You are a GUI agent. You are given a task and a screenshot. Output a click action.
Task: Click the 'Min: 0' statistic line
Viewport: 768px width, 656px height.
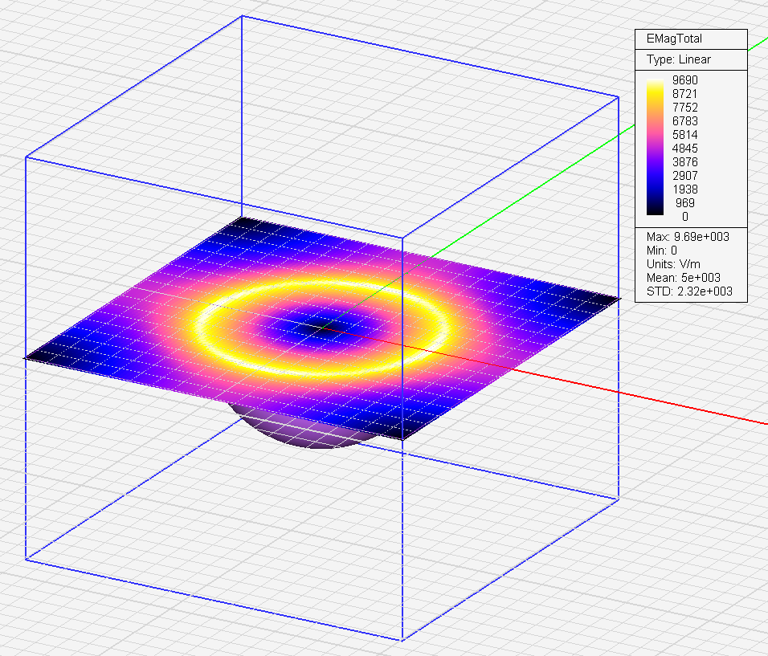pos(662,251)
